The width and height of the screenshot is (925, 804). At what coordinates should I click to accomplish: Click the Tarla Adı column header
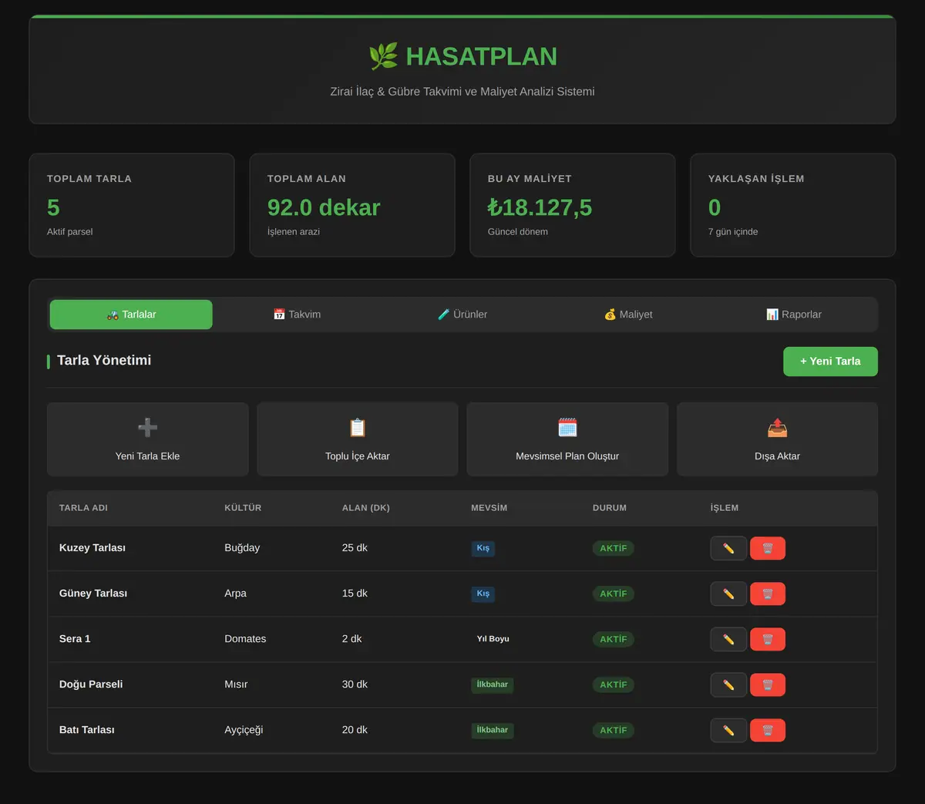(x=83, y=508)
